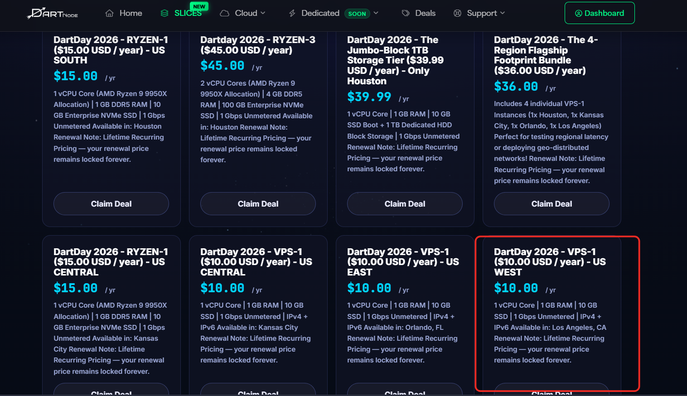This screenshot has height=396, width=687.
Task: Click the Support lifebuoy icon
Action: click(x=458, y=13)
